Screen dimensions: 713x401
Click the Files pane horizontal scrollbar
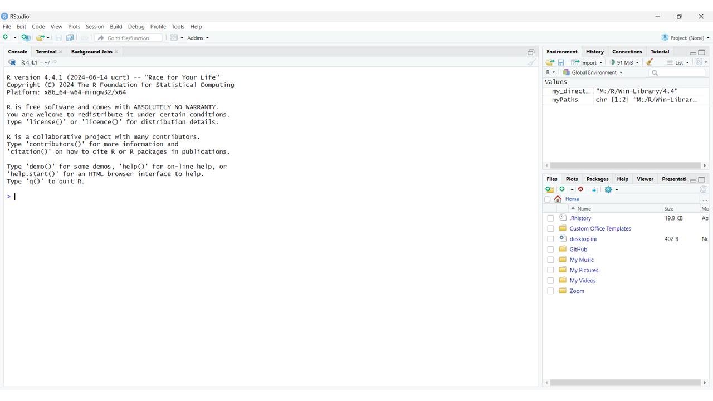[x=625, y=383]
